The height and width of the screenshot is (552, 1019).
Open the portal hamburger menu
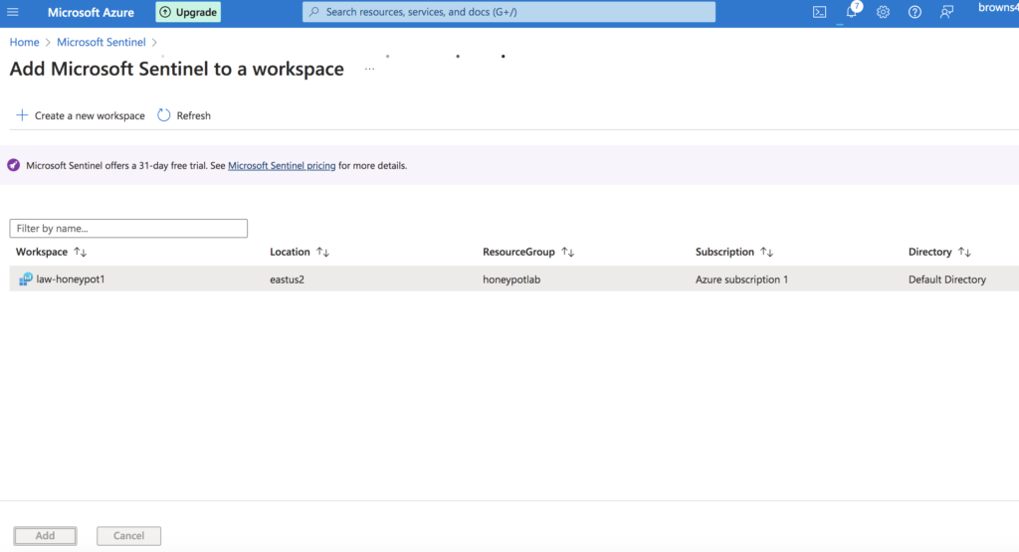tap(12, 12)
